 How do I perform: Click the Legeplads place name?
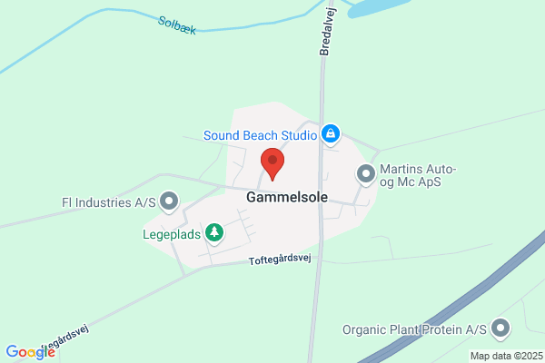click(172, 234)
